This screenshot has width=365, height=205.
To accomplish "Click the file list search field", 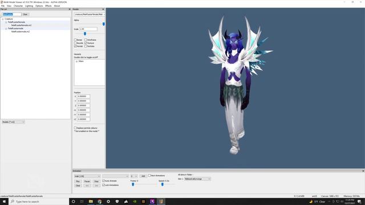I will tap(12, 14).
